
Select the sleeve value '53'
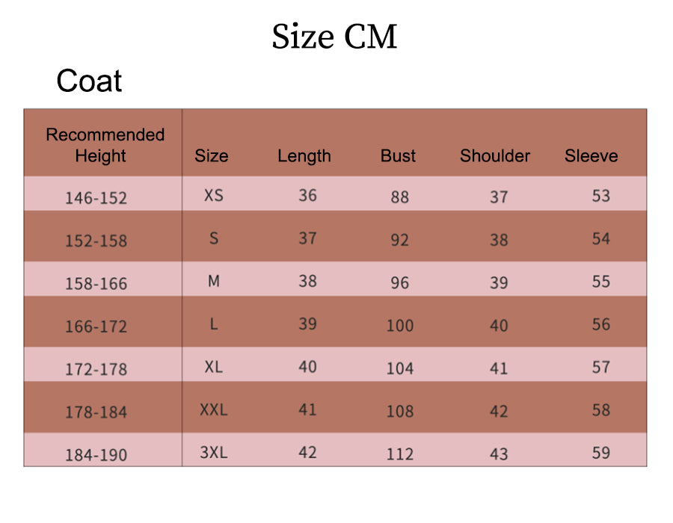[600, 196]
